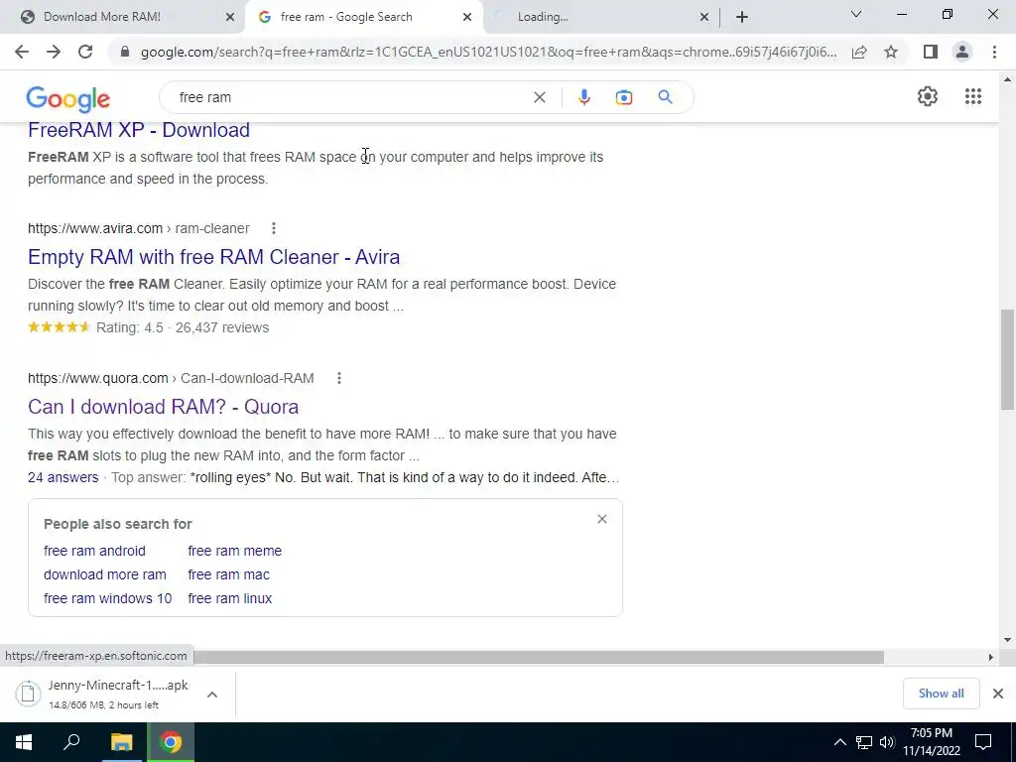The height and width of the screenshot is (762, 1016).
Task: Search for free ram mac
Action: pyautogui.click(x=229, y=574)
